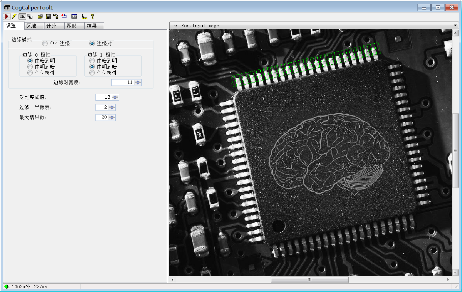Increase the 最大结果数 value
The width and height of the screenshot is (462, 292).
tap(112, 116)
